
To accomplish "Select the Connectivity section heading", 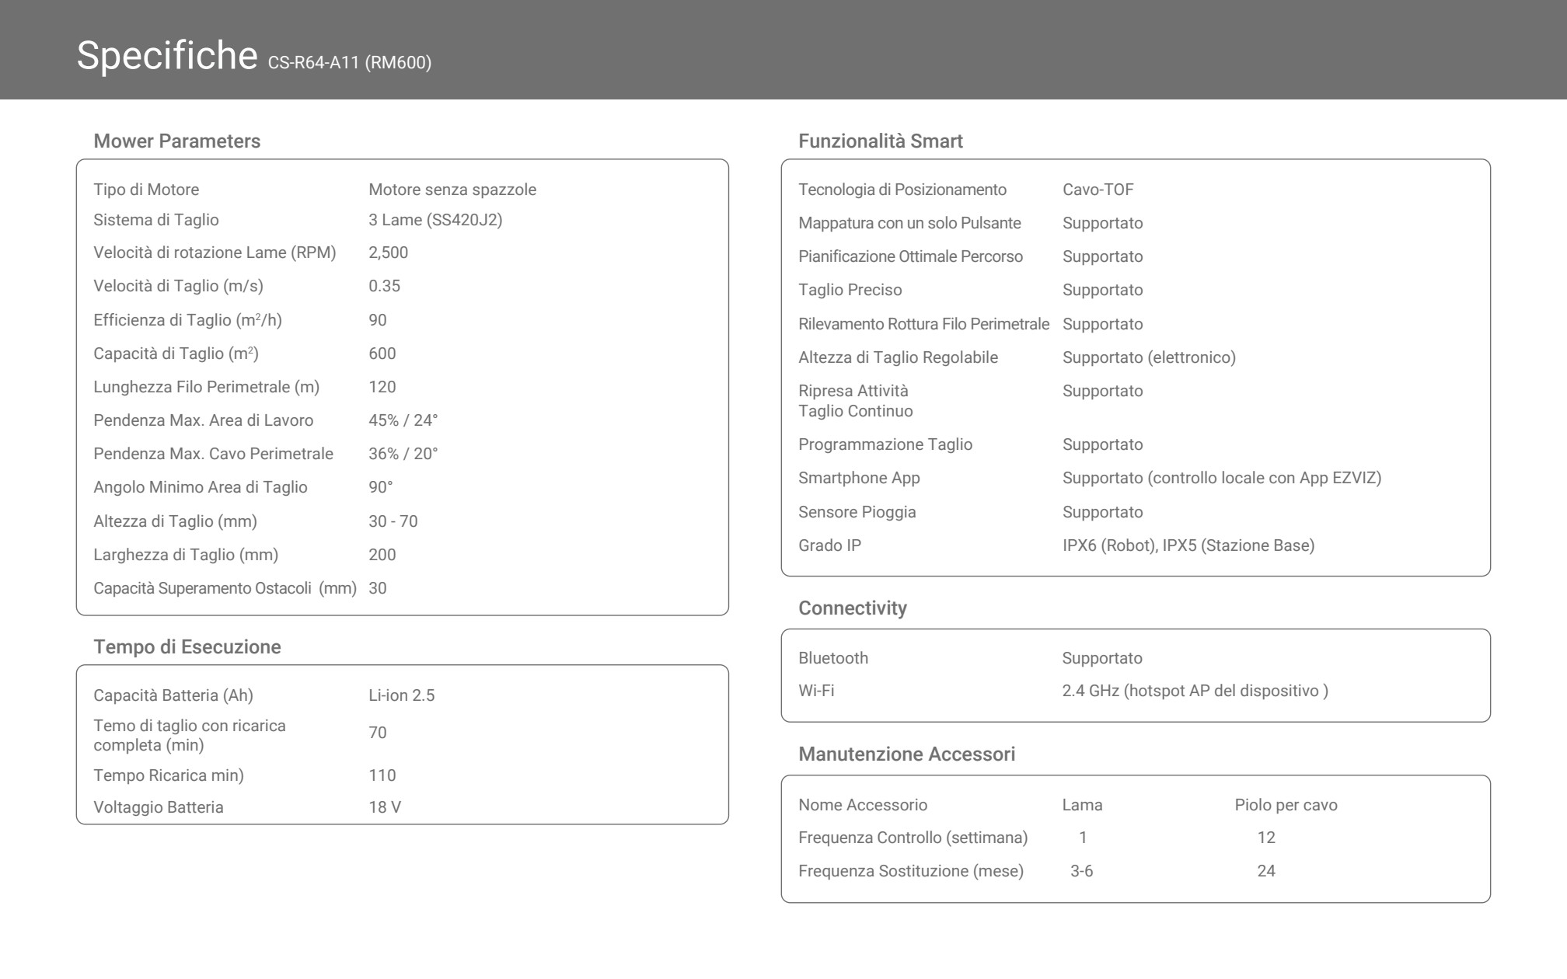I will pyautogui.click(x=853, y=608).
